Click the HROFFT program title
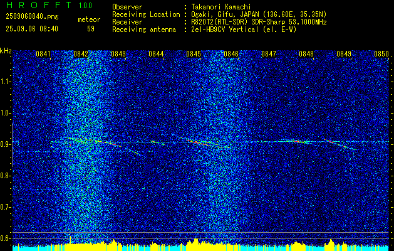This screenshot has width=394, height=251. (x=39, y=5)
